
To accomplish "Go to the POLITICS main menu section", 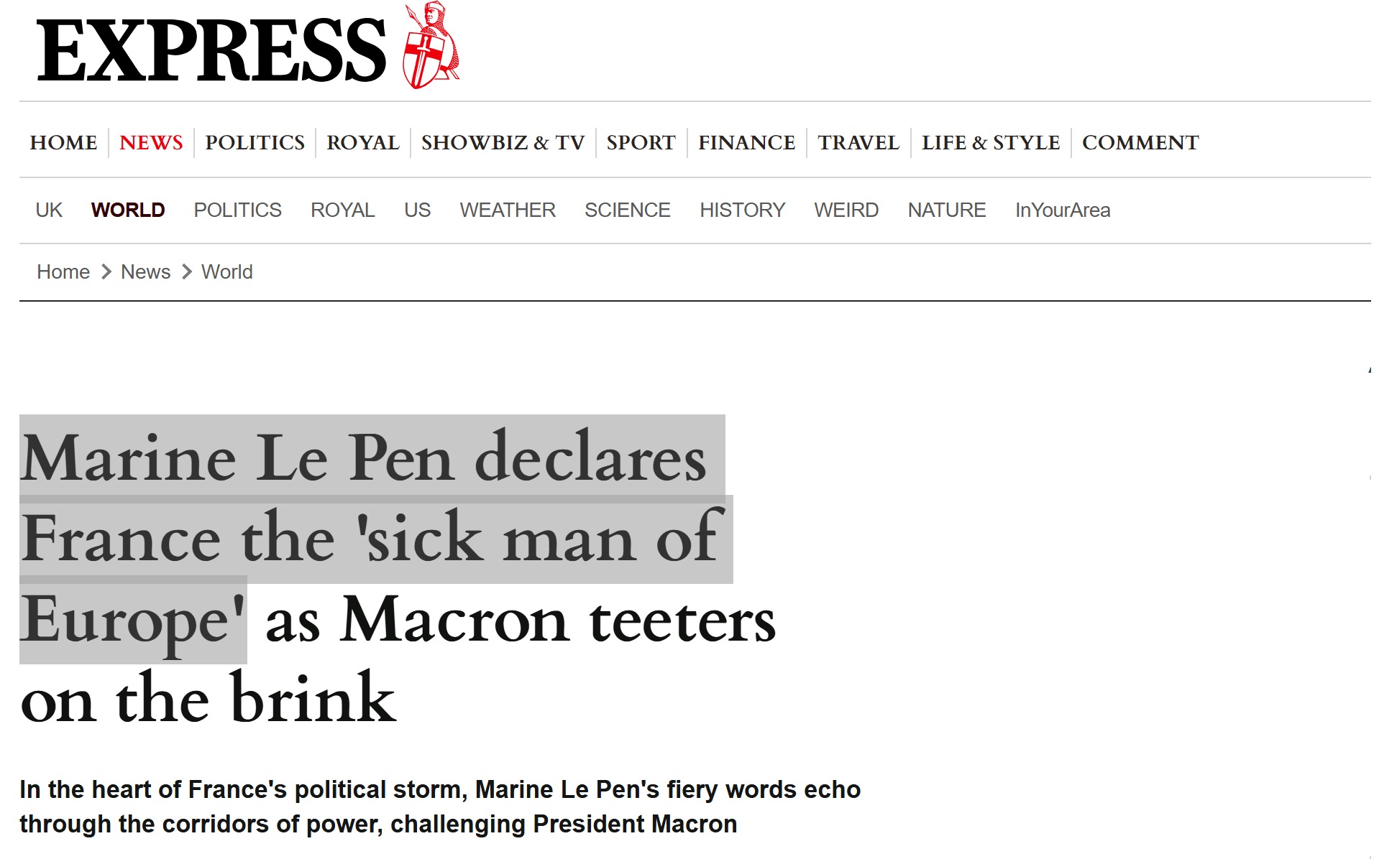I will (x=255, y=142).
